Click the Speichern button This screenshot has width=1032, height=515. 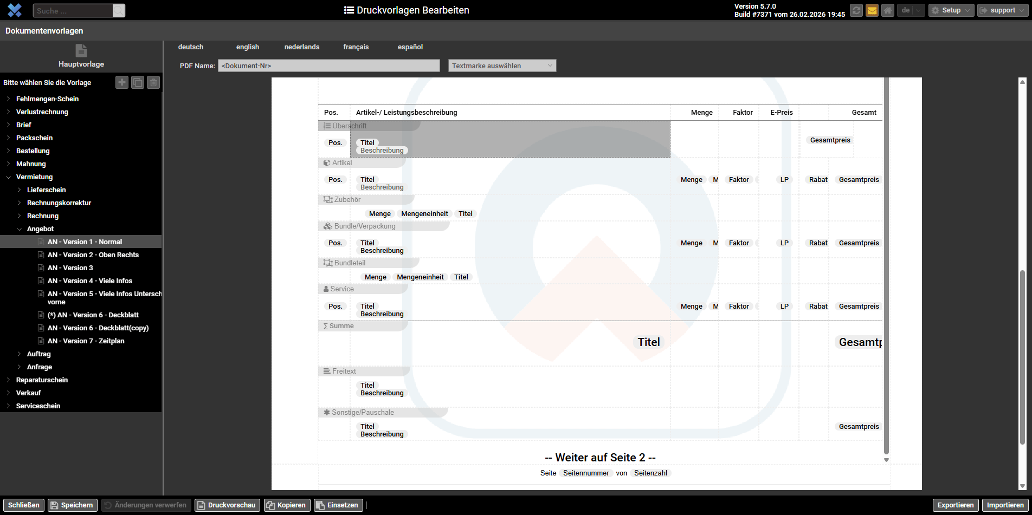pos(73,505)
